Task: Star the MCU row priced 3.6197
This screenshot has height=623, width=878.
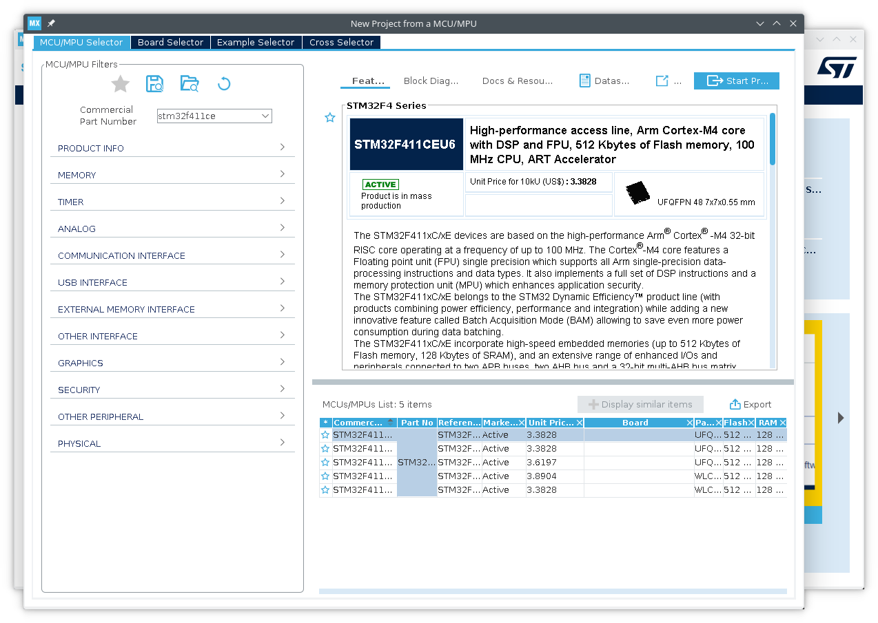Action: [325, 463]
